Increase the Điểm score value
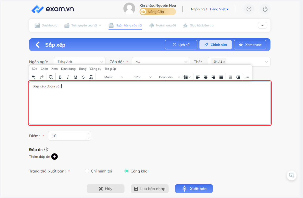 pyautogui.click(x=88, y=134)
